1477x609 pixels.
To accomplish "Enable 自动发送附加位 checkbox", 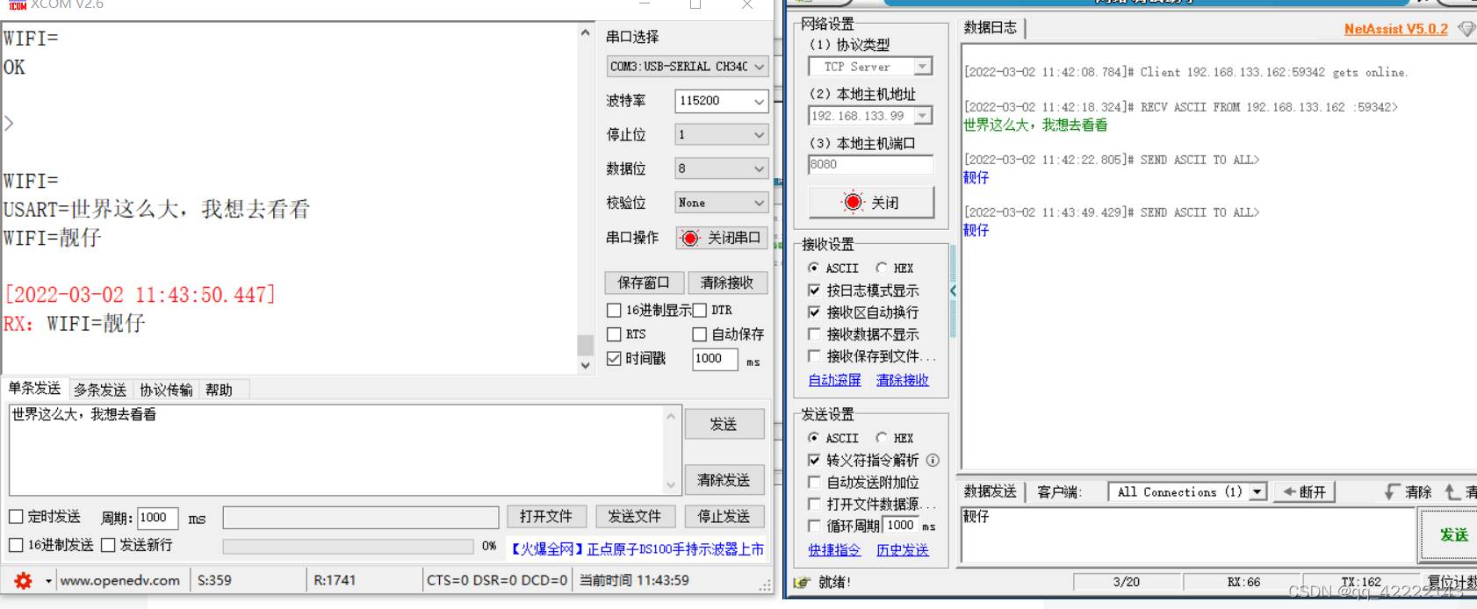I will click(x=814, y=482).
